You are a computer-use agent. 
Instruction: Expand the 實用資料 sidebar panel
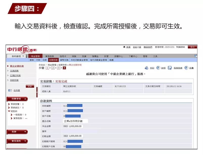[x=17, y=141]
